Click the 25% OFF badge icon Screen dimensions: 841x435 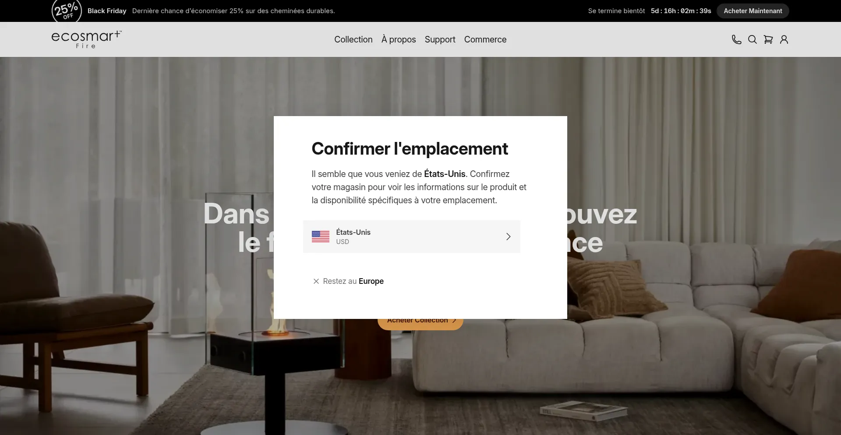click(67, 11)
